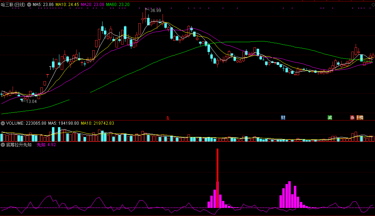Screen dimensions: 375x216
Task: Click the magenta MA20: 23.08 label
Action: [93, 5]
